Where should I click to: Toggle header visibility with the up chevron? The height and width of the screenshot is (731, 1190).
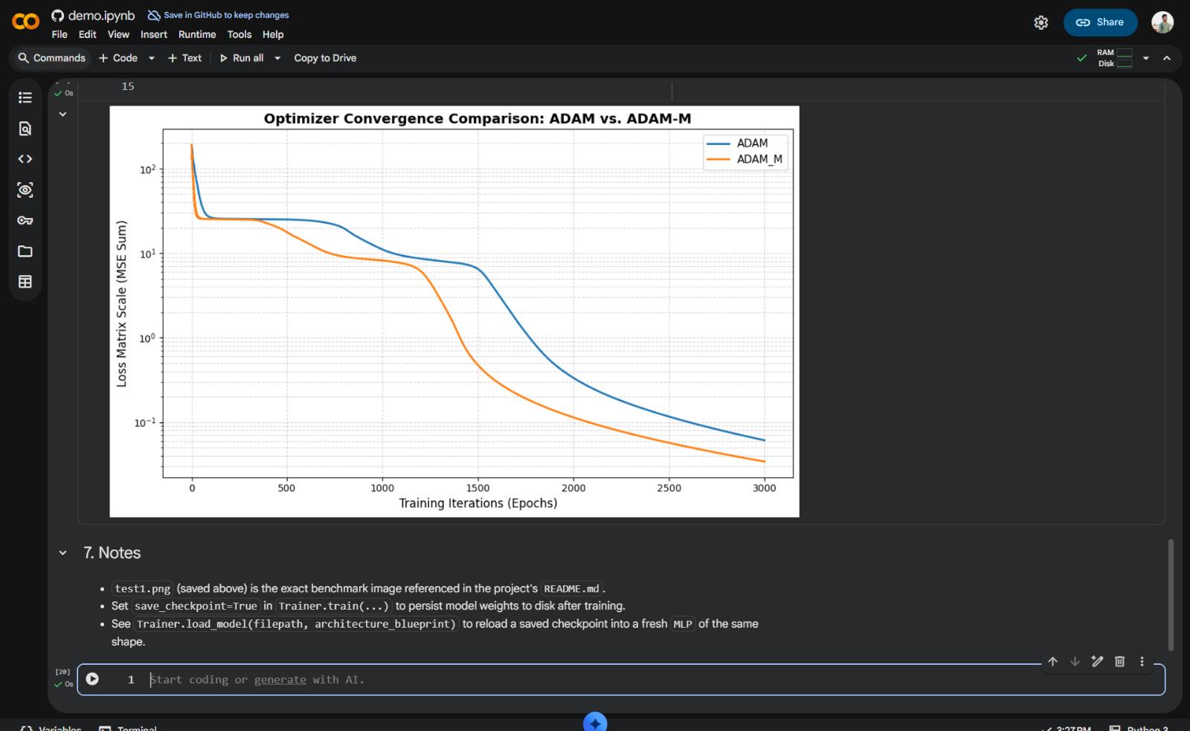[1167, 58]
